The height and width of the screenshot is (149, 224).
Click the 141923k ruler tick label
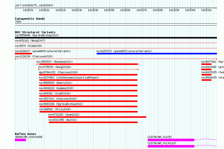pos(77,10)
